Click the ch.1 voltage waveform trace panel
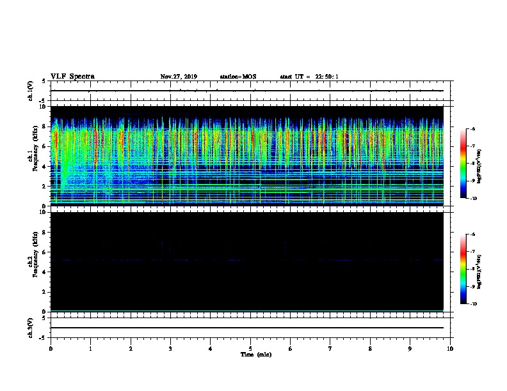The height and width of the screenshot is (391, 507). [250, 91]
